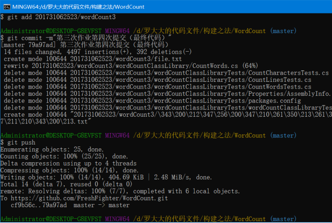Viewport: 332px width, 223px height.
Task: Click the delete mode CountWordsTests.cs line
Action: point(157,87)
